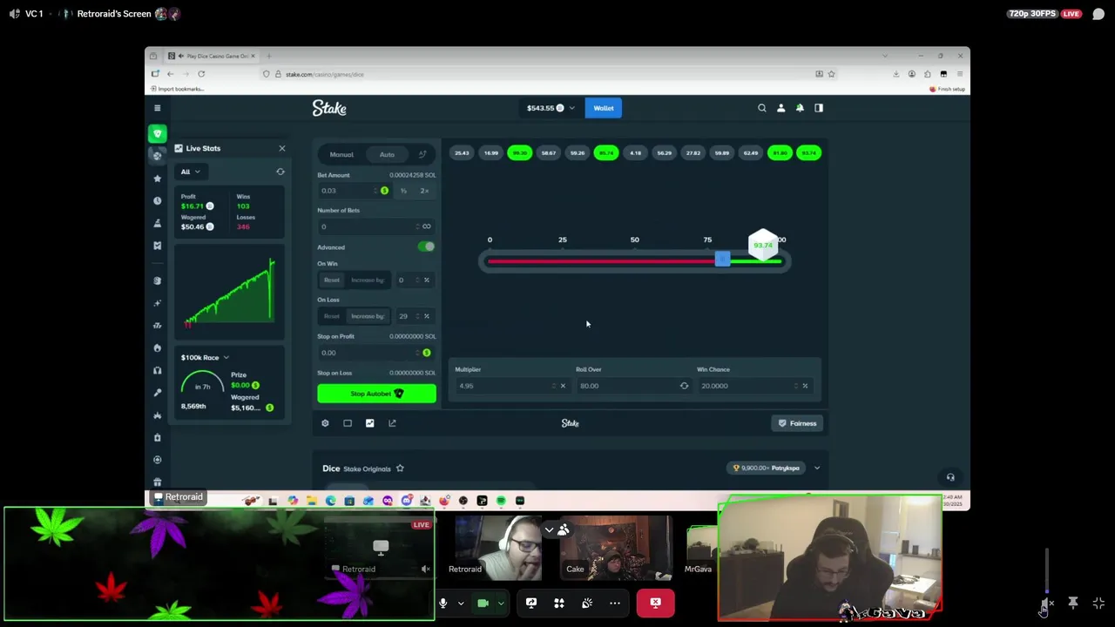Open Recent clock icon in sidebar

click(x=157, y=200)
